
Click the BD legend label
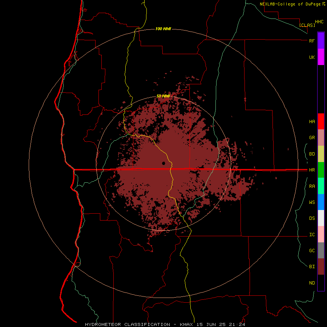tap(312, 154)
